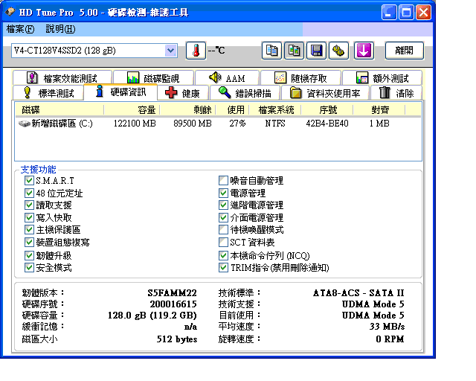Toggle the 待機喚醒模式 checkbox
The height and width of the screenshot is (381, 476).
coord(223,230)
